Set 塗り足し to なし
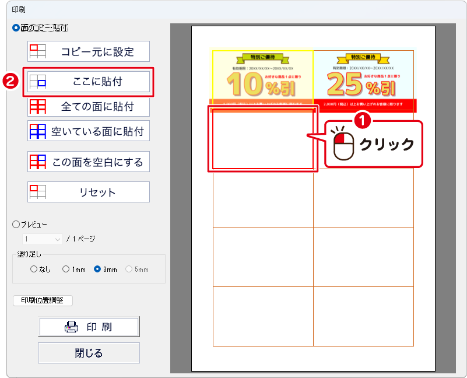 click(x=33, y=269)
